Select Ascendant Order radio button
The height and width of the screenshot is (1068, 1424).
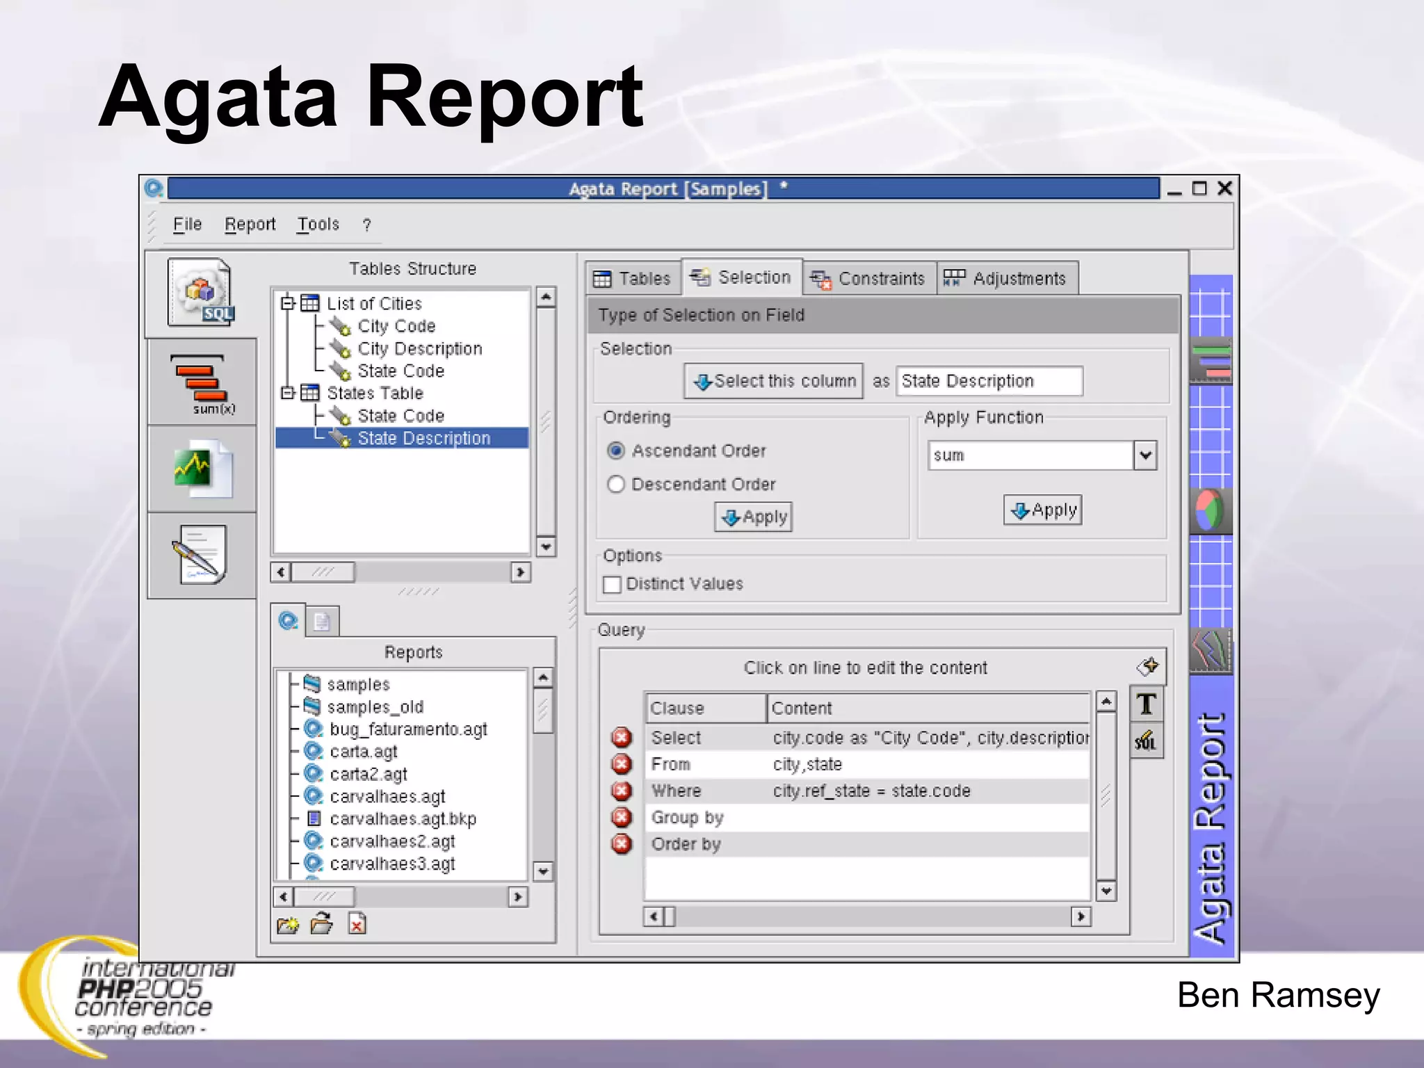tap(616, 451)
